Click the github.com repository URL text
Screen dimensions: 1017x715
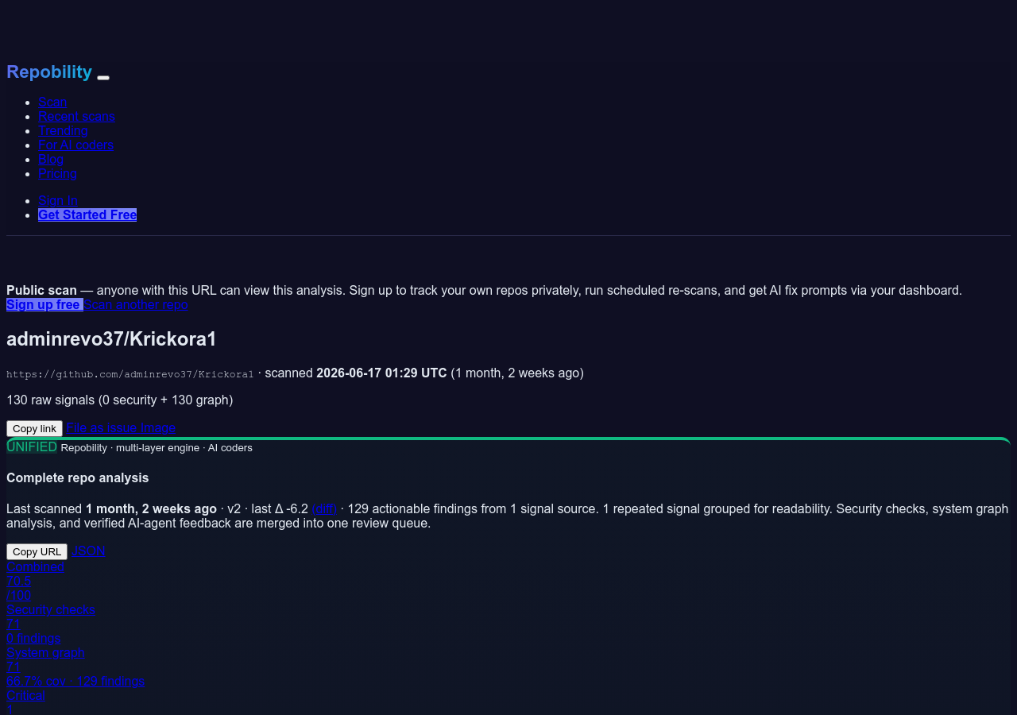click(x=130, y=373)
